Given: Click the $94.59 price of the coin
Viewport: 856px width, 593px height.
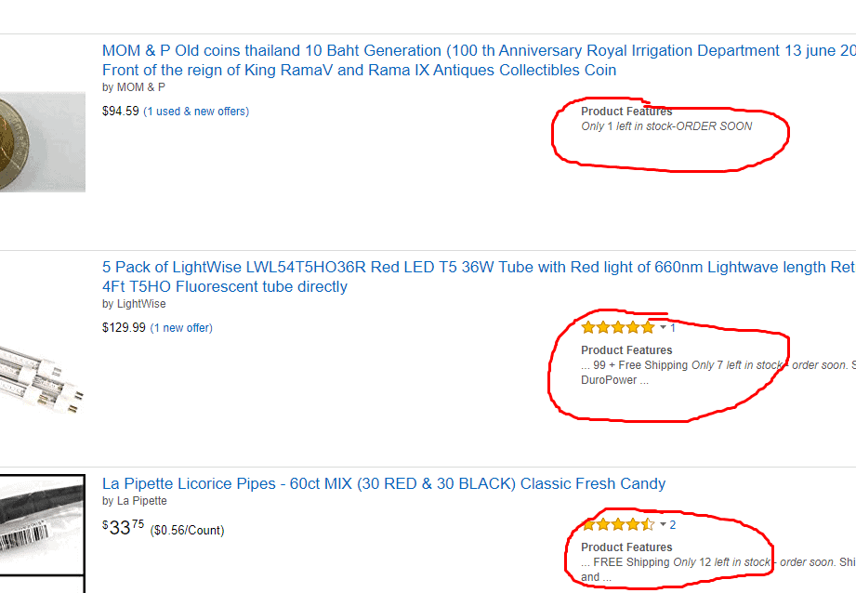Looking at the screenshot, I should point(121,112).
